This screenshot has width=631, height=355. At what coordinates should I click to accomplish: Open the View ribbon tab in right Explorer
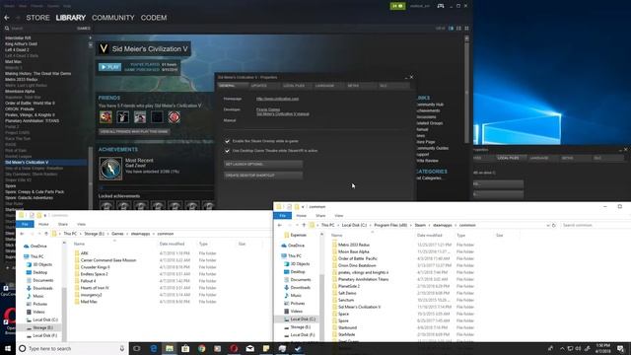(339, 216)
